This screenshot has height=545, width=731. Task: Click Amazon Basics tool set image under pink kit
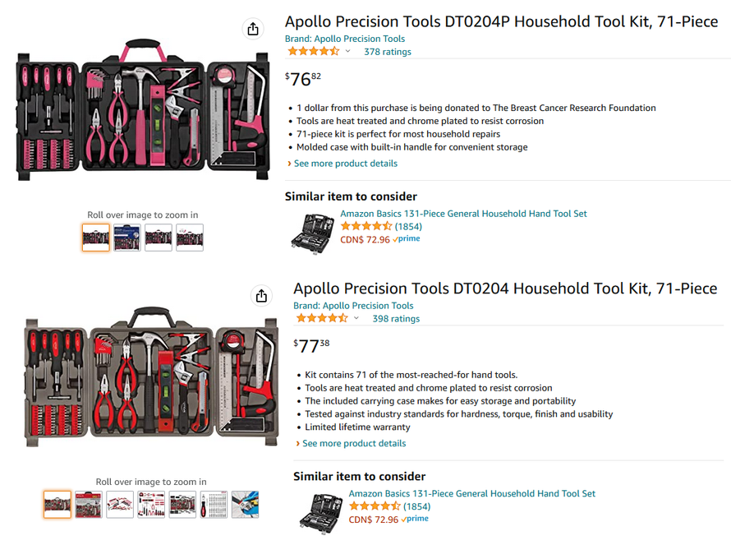coord(312,233)
